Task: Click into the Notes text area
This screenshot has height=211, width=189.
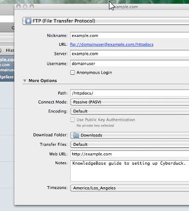Action: tap(130, 171)
